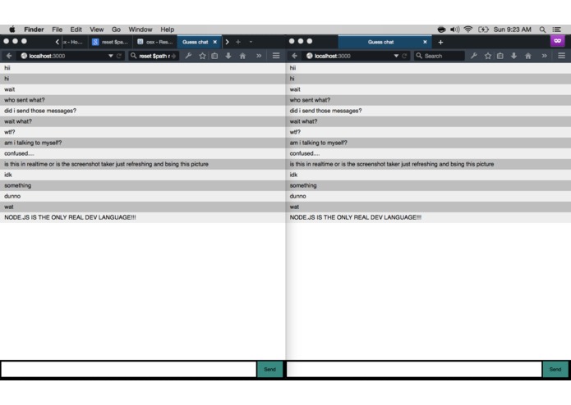Screen dimensions: 571x405
Task: Open tab list dropdown in left window
Action: click(x=251, y=42)
